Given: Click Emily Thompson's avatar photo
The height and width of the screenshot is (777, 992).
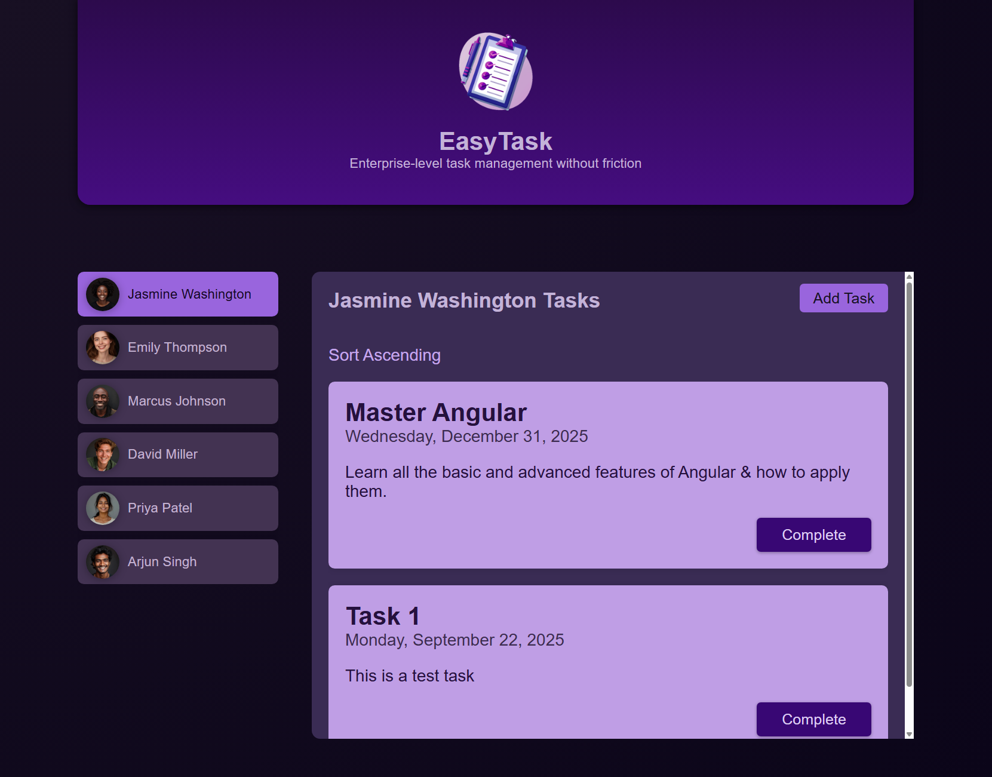Looking at the screenshot, I should point(103,348).
